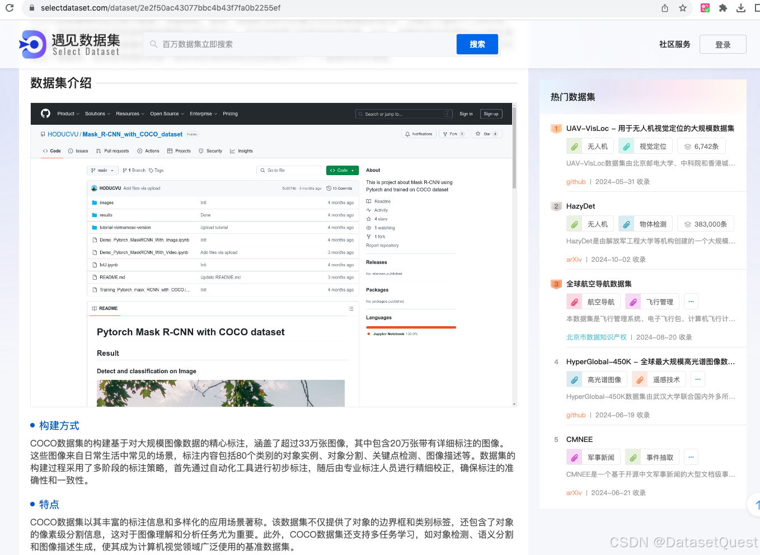Switch to the Insights tab
The height and width of the screenshot is (555, 760).
pyautogui.click(x=241, y=151)
